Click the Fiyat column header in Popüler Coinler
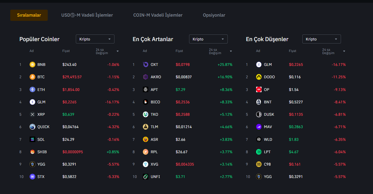Image resolution: width=373 pixels, height=194 pixels. 66,51
